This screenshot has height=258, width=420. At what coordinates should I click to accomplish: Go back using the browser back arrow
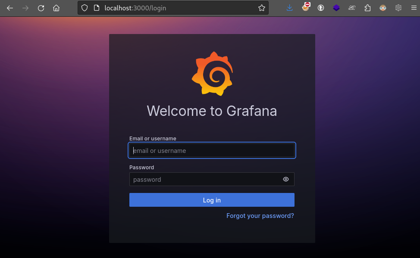pos(10,8)
